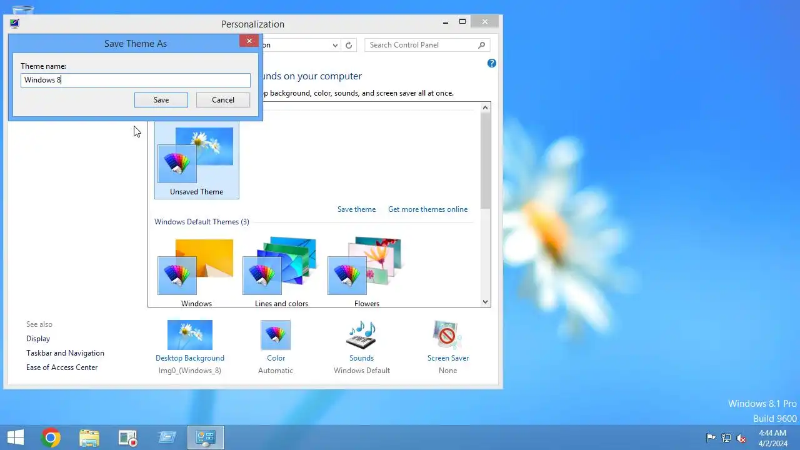The height and width of the screenshot is (450, 800).
Task: Open the Color settings icon
Action: point(276,335)
